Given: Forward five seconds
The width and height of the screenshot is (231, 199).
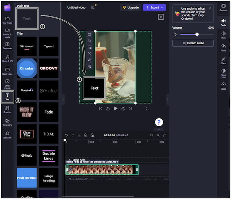Looking at the screenshot, I should (123, 109).
